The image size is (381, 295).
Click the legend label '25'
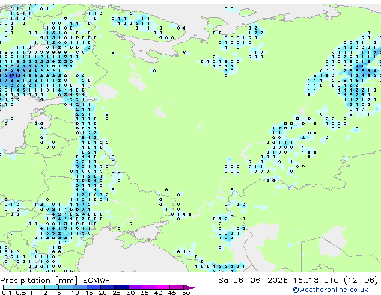(117, 293)
